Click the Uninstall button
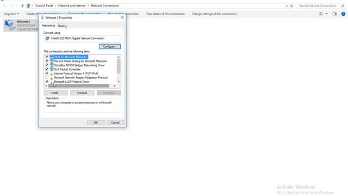 pyautogui.click(x=82, y=93)
